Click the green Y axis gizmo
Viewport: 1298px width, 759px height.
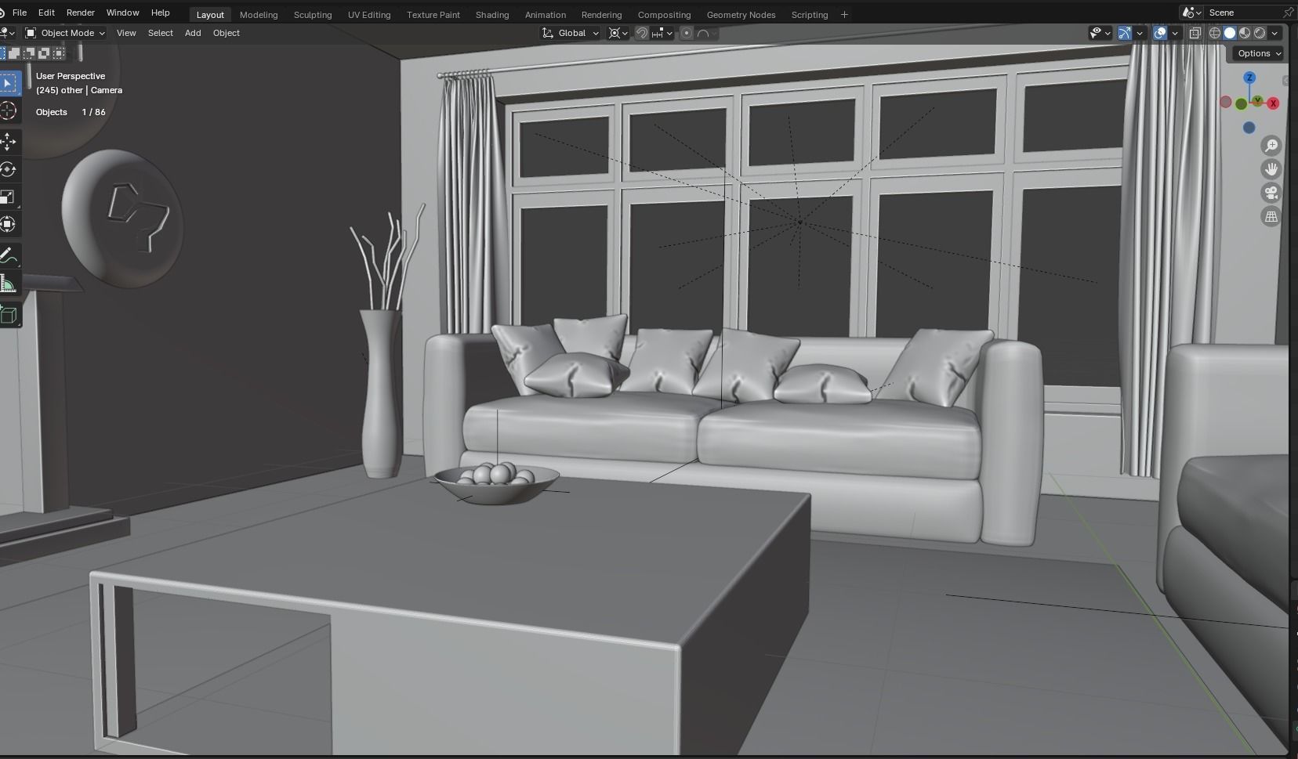tap(1257, 100)
